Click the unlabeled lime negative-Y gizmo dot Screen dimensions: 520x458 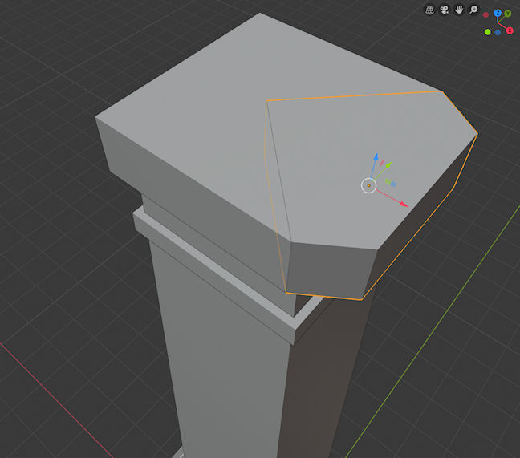coord(487,32)
